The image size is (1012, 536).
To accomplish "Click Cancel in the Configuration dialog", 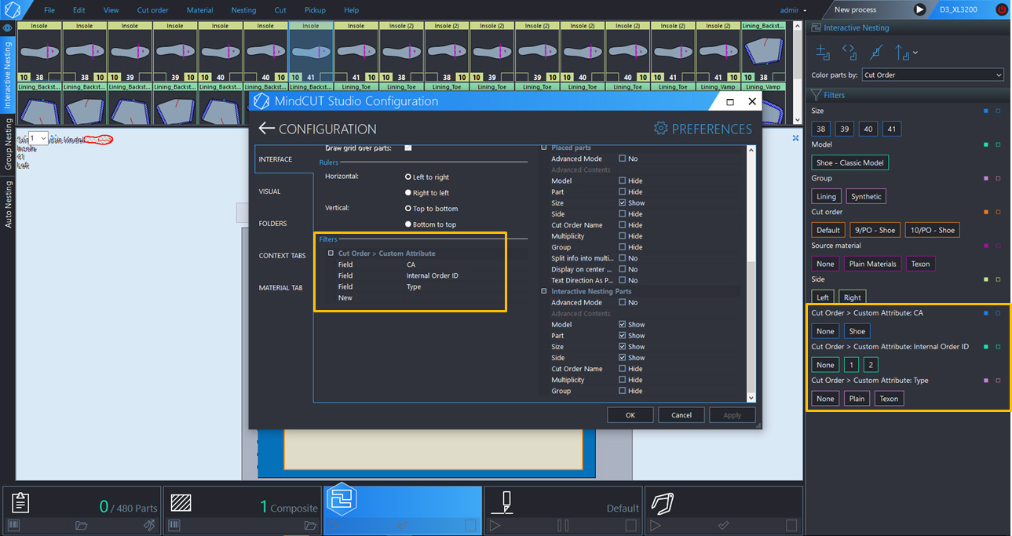I will (681, 415).
